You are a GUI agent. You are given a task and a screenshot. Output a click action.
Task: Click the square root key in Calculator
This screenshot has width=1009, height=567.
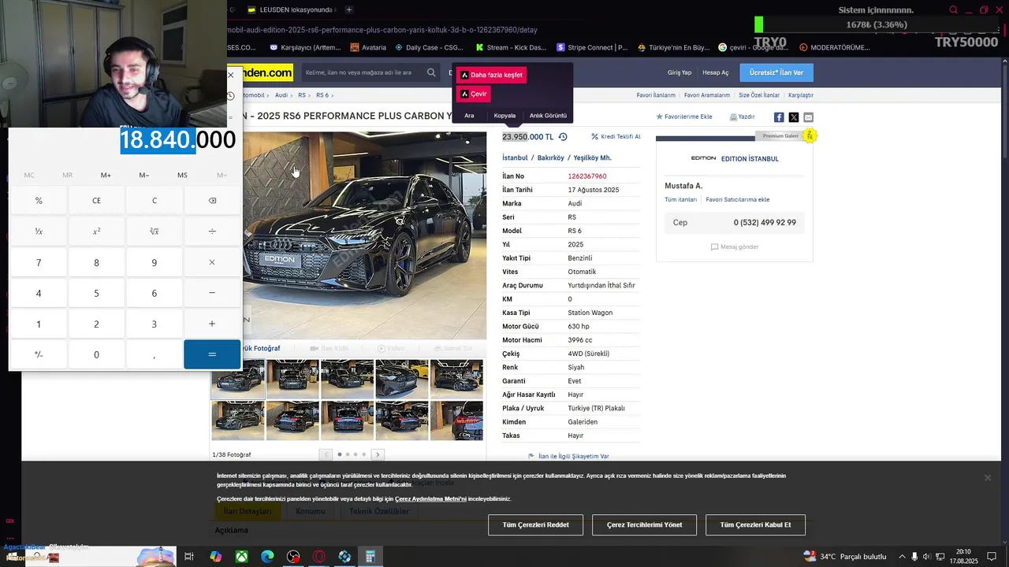(155, 232)
